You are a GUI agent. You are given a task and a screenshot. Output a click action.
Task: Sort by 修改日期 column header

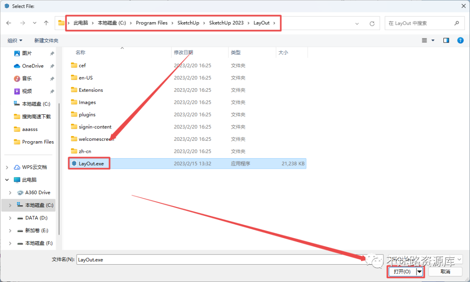(184, 53)
